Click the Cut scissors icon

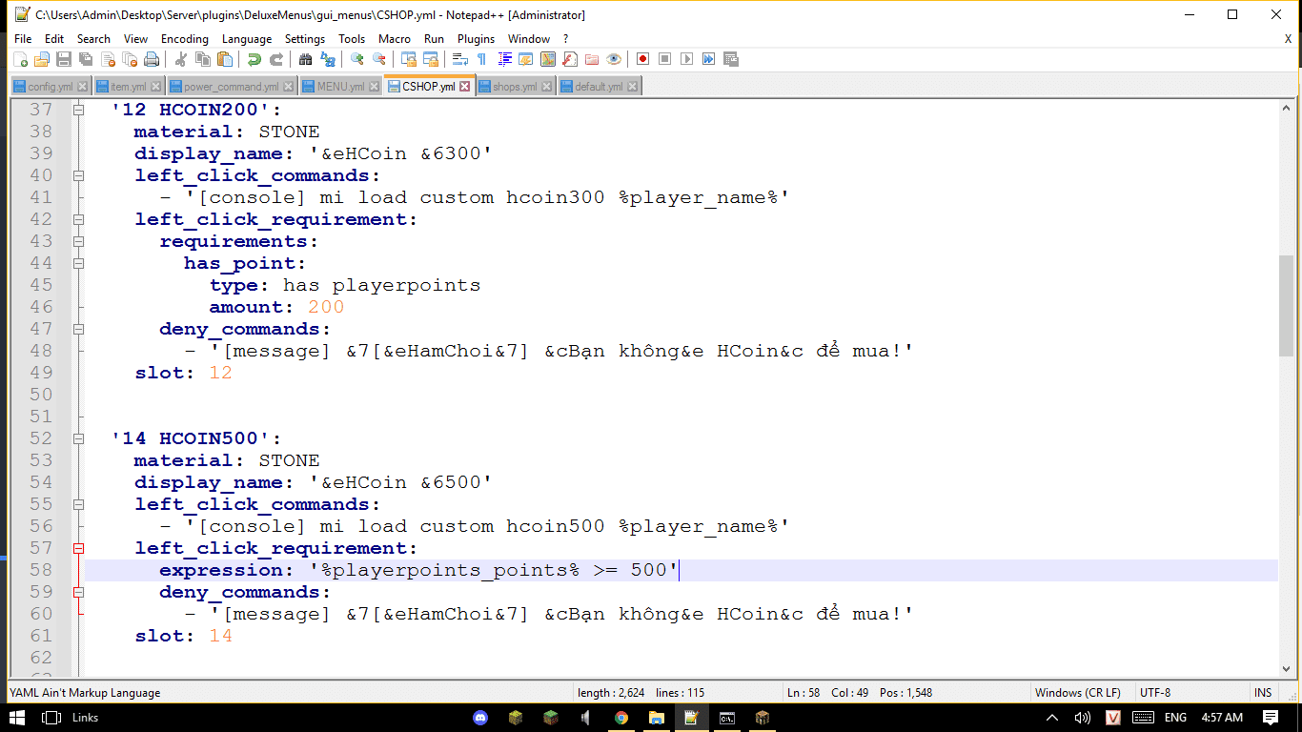(x=181, y=59)
